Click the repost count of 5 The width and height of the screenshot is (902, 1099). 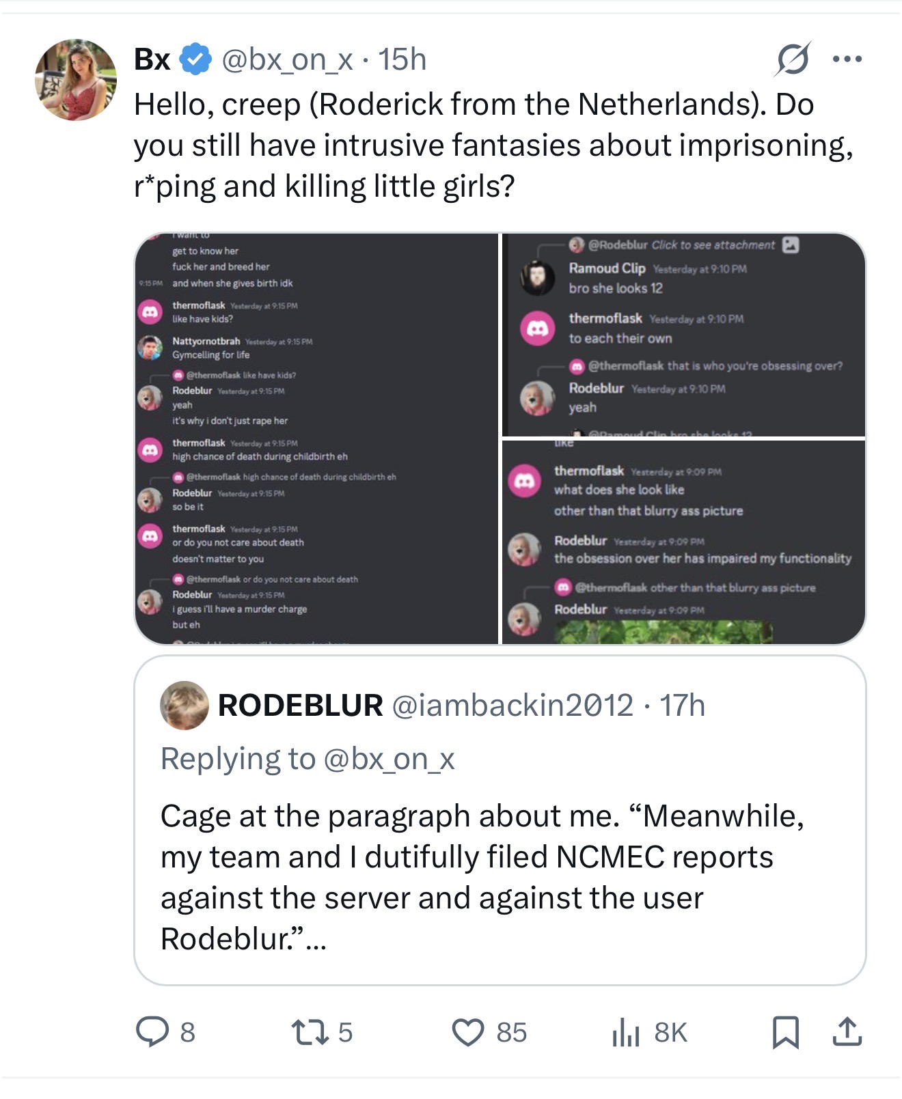click(346, 1031)
